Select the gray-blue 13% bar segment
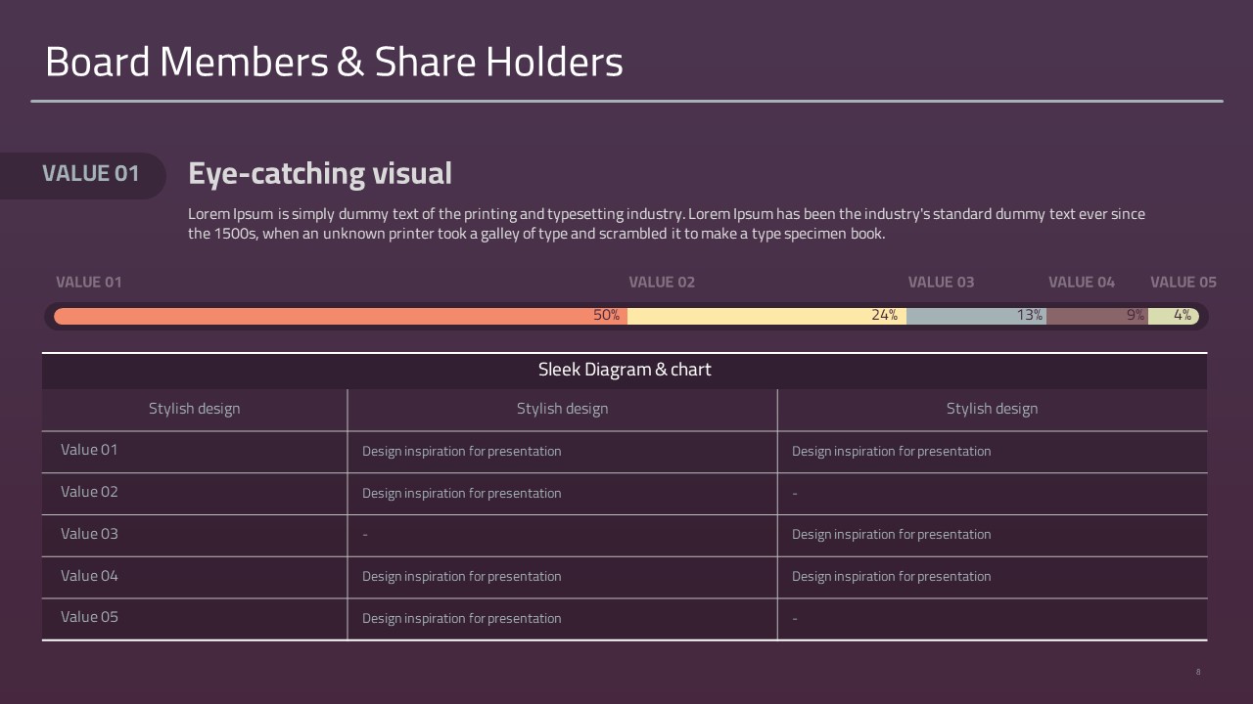The height and width of the screenshot is (704, 1253). coord(976,316)
